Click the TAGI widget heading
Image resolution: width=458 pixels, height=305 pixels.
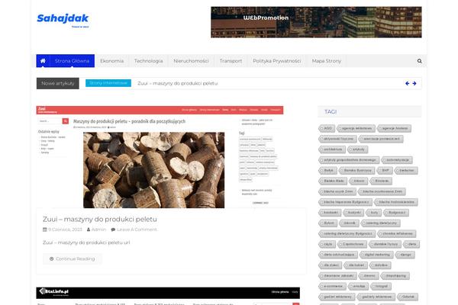coord(331,112)
